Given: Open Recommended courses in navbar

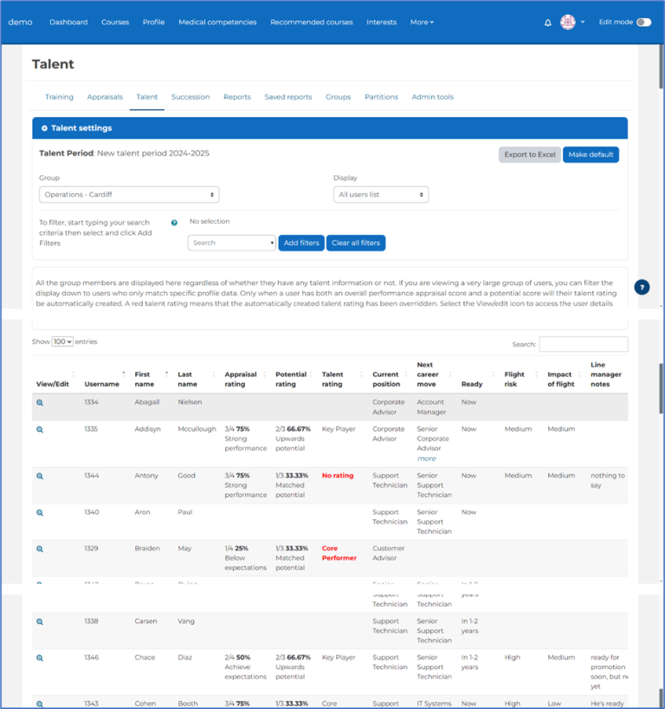Looking at the screenshot, I should 312,23.
